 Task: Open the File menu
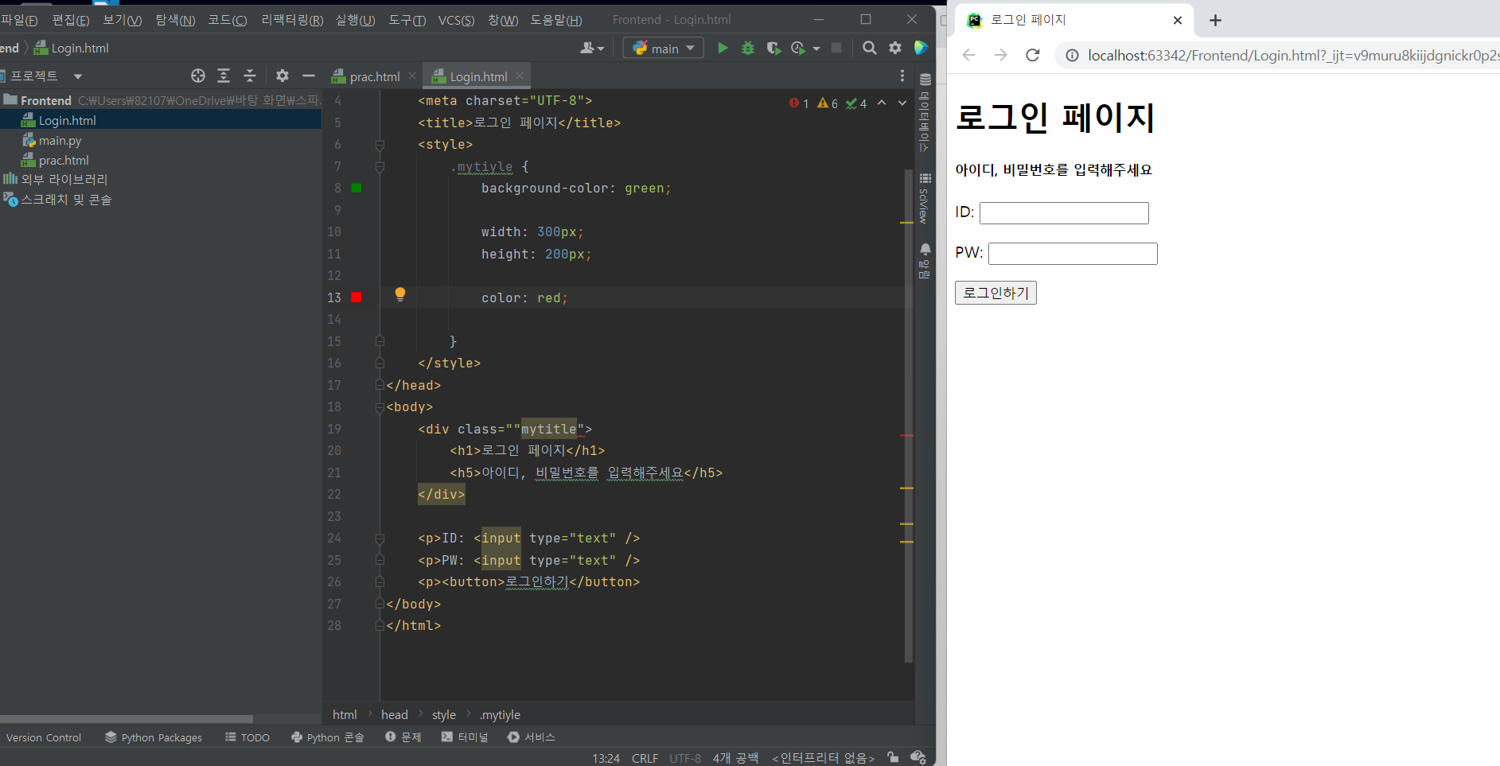coord(19,20)
